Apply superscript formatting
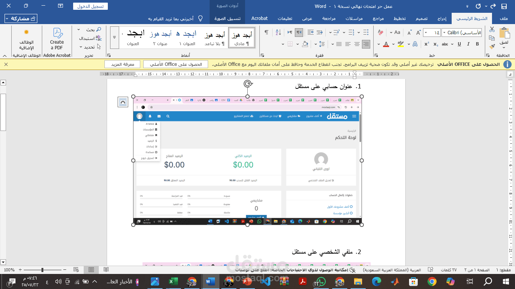The image size is (515, 289). [x=427, y=44]
